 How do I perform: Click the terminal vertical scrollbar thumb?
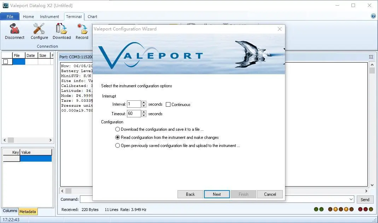tap(372, 71)
